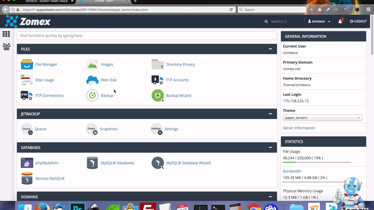The width and height of the screenshot is (374, 210).
Task: Open Terminal from the Dock
Action: (x=218, y=206)
